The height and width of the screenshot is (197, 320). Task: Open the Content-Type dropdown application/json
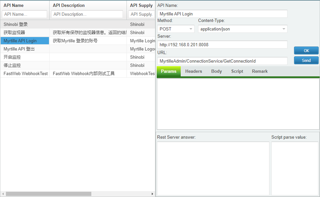coord(243,29)
